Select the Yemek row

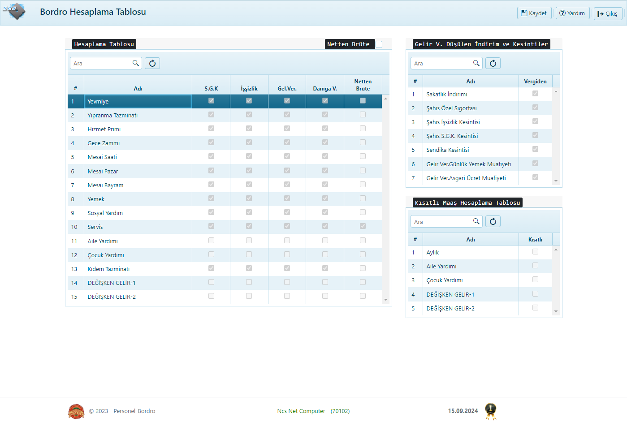[225, 199]
